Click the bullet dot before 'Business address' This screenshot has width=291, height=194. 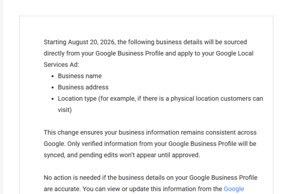[x=53, y=87]
